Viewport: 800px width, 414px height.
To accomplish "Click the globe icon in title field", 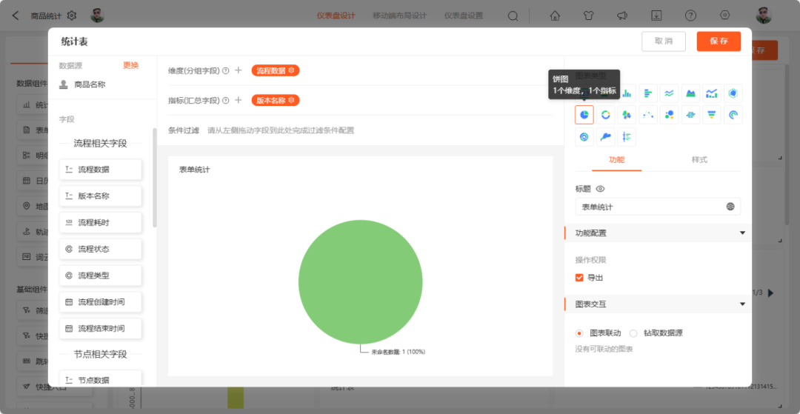I will [730, 207].
